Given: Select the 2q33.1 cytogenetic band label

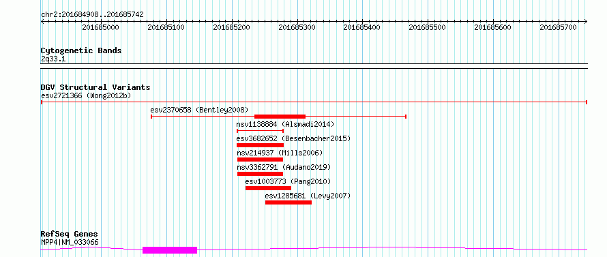Looking at the screenshot, I should 50,59.
